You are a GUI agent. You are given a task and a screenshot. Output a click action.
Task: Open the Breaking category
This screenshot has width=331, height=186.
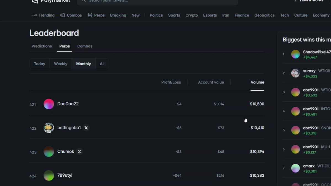118,15
